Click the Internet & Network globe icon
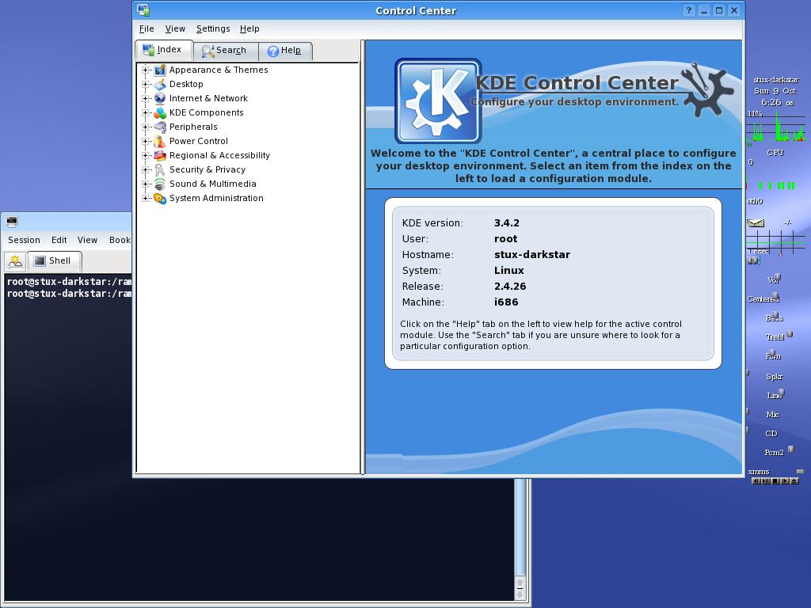 (x=160, y=98)
